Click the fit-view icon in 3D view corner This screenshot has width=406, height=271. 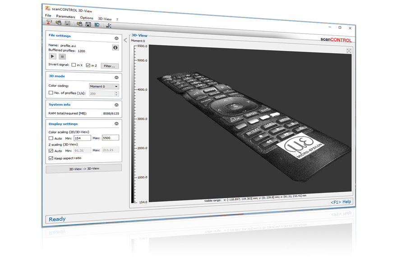point(349,51)
